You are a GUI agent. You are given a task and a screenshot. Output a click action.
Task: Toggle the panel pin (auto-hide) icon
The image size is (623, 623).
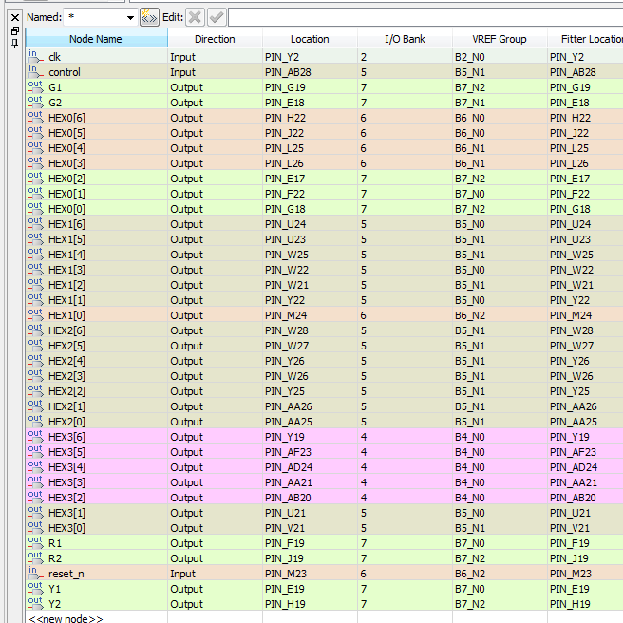(14, 43)
